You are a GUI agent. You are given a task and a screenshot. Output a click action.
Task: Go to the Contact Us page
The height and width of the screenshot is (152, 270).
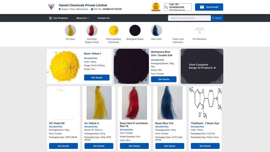(103, 18)
